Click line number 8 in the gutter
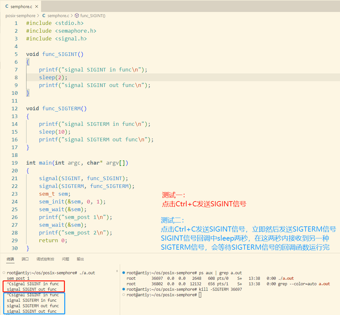Viewport: 340px width, 315px height. [x=16, y=78]
